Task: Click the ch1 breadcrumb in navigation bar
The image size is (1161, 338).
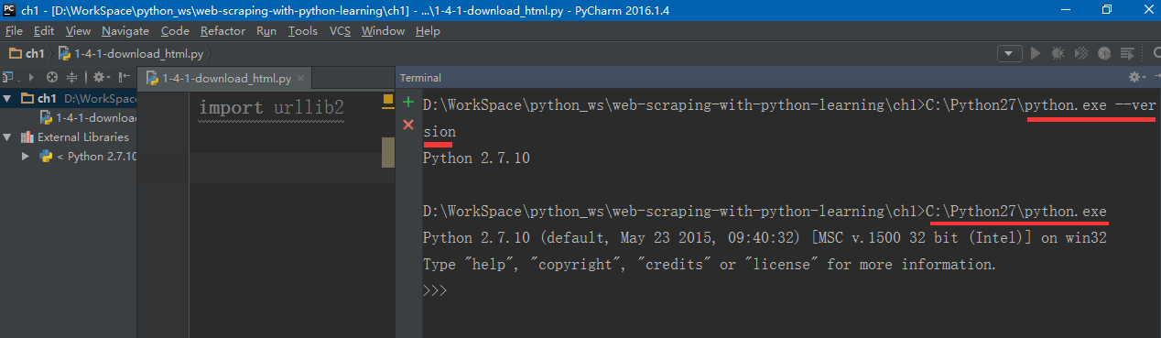Action: [27, 54]
